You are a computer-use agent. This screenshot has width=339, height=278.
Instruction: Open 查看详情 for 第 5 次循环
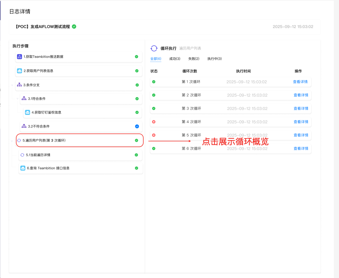(x=301, y=135)
